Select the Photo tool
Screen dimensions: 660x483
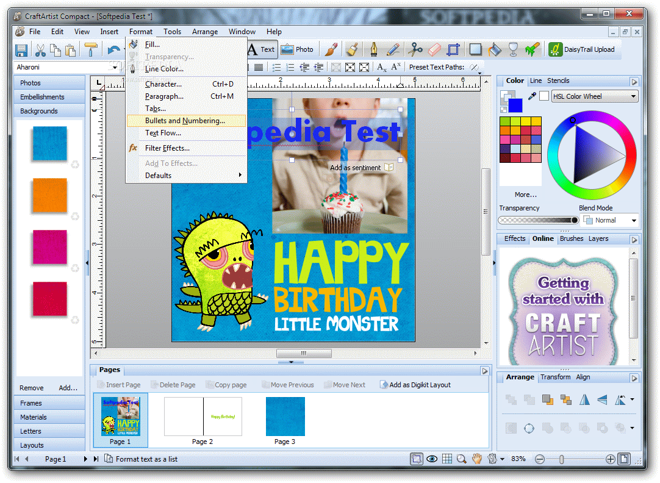pos(297,49)
